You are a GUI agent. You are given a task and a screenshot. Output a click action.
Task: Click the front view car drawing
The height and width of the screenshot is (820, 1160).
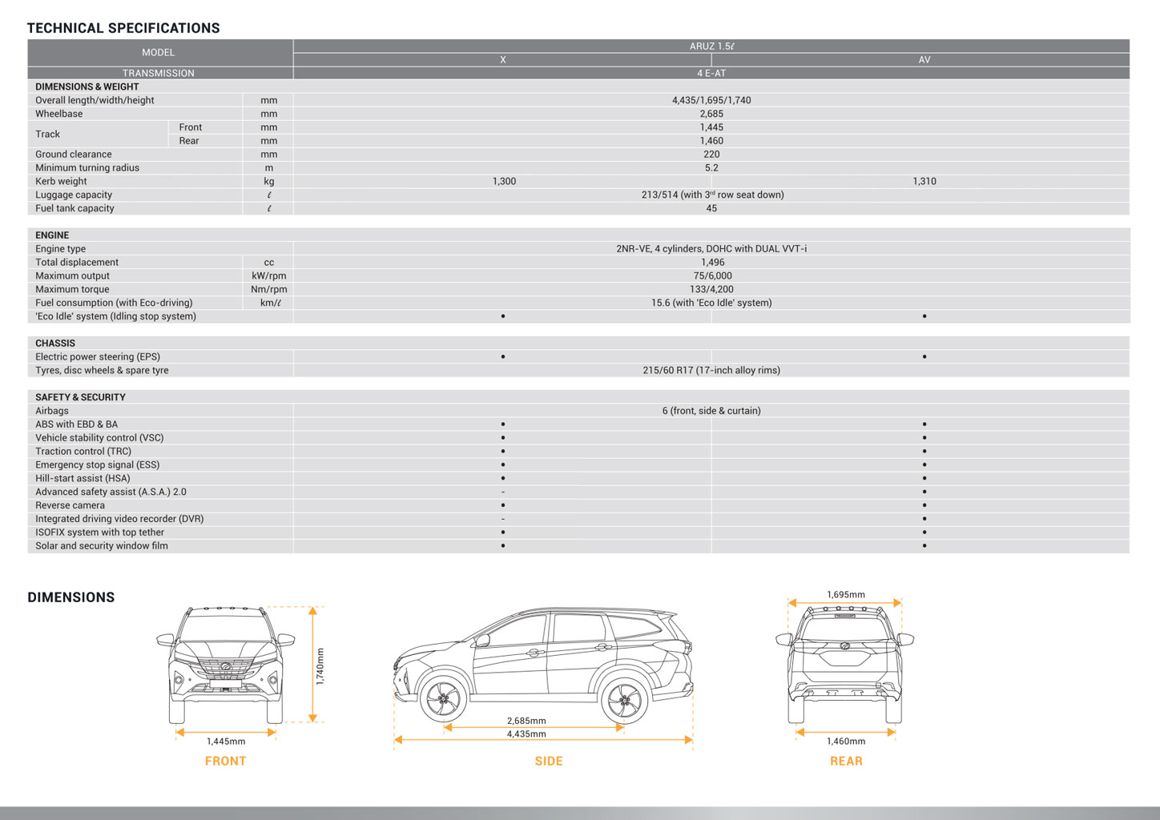pos(226,665)
